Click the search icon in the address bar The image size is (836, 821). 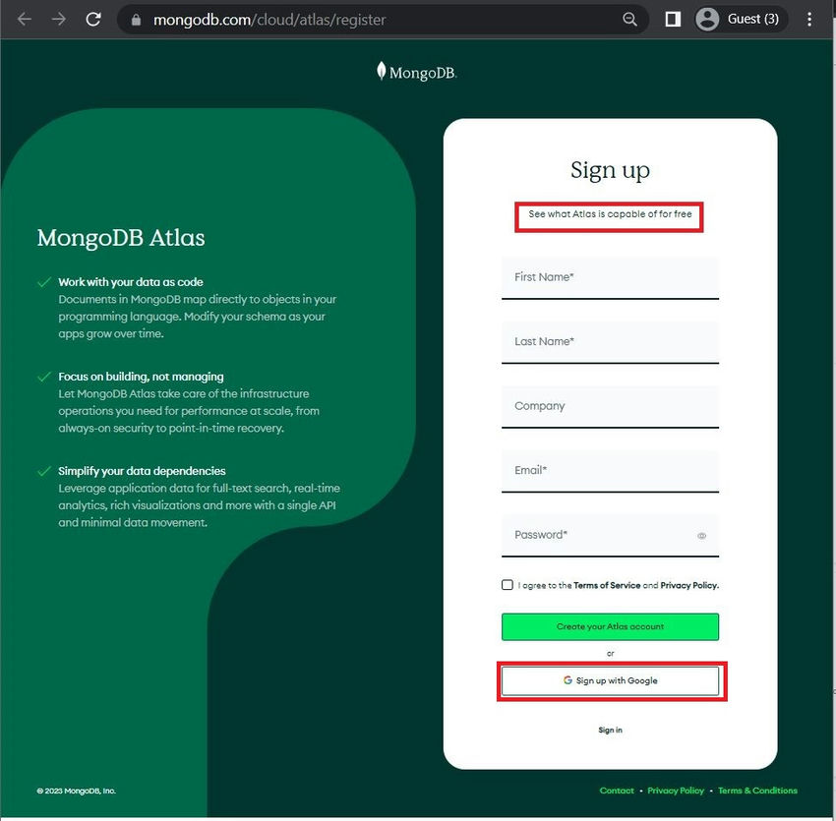pos(629,19)
